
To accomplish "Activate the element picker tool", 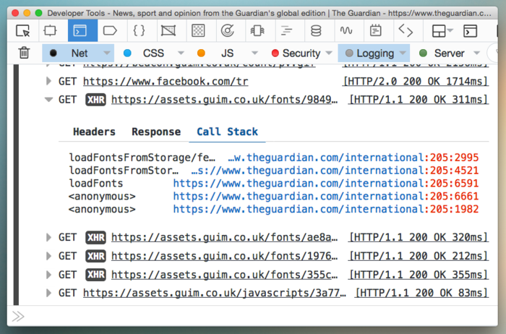I will (23, 30).
